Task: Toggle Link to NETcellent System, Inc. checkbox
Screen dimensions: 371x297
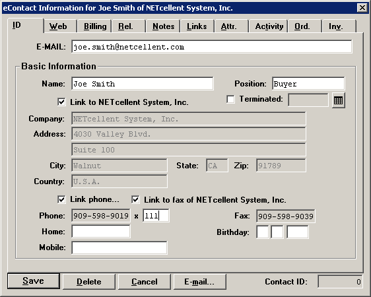Action: 61,102
